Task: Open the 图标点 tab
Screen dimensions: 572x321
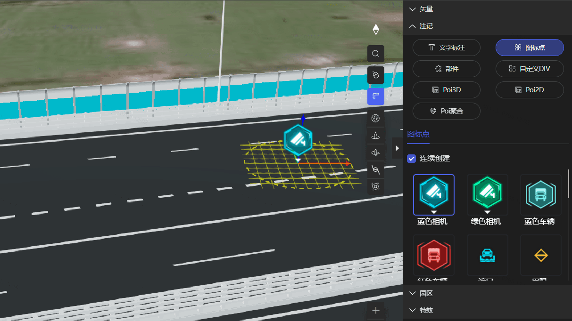Action: coord(418,134)
